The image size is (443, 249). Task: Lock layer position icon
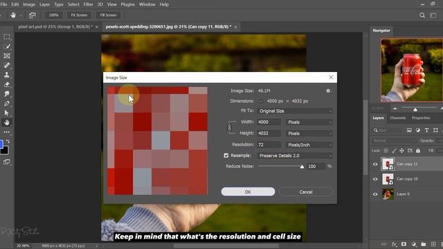click(x=401, y=151)
